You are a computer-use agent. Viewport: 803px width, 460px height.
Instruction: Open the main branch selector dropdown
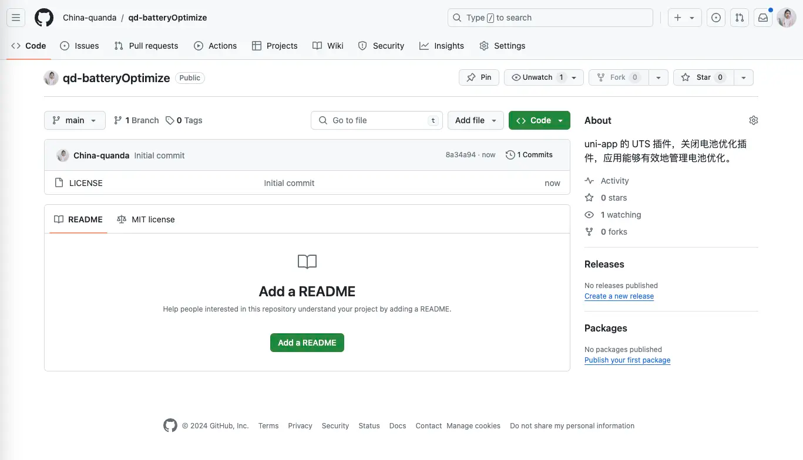(x=74, y=120)
